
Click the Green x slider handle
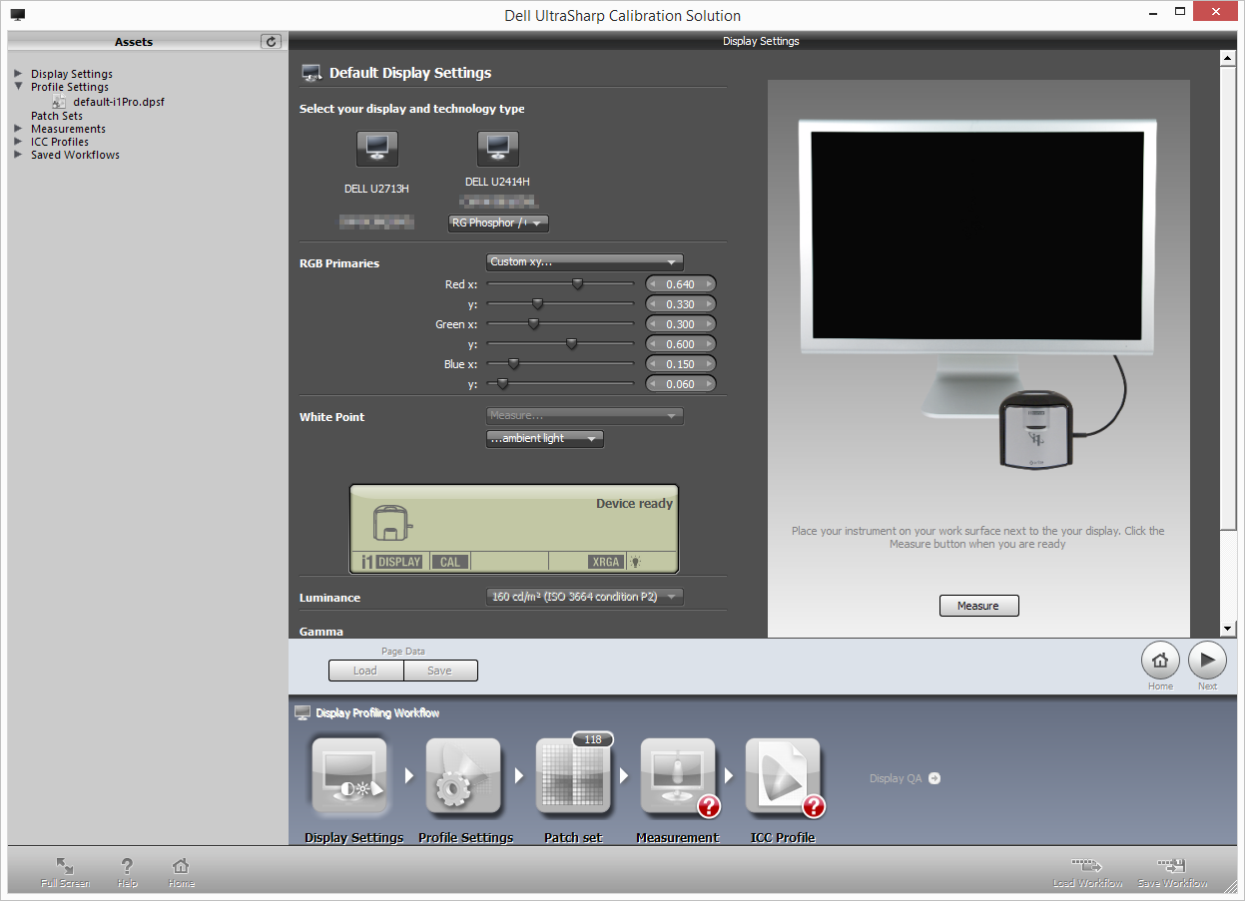coord(533,324)
